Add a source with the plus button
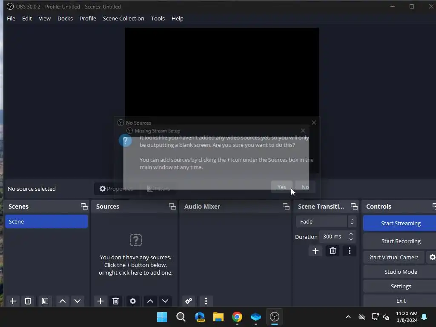 click(x=100, y=301)
